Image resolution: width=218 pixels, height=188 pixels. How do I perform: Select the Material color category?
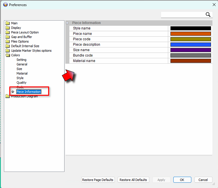(x=22, y=73)
